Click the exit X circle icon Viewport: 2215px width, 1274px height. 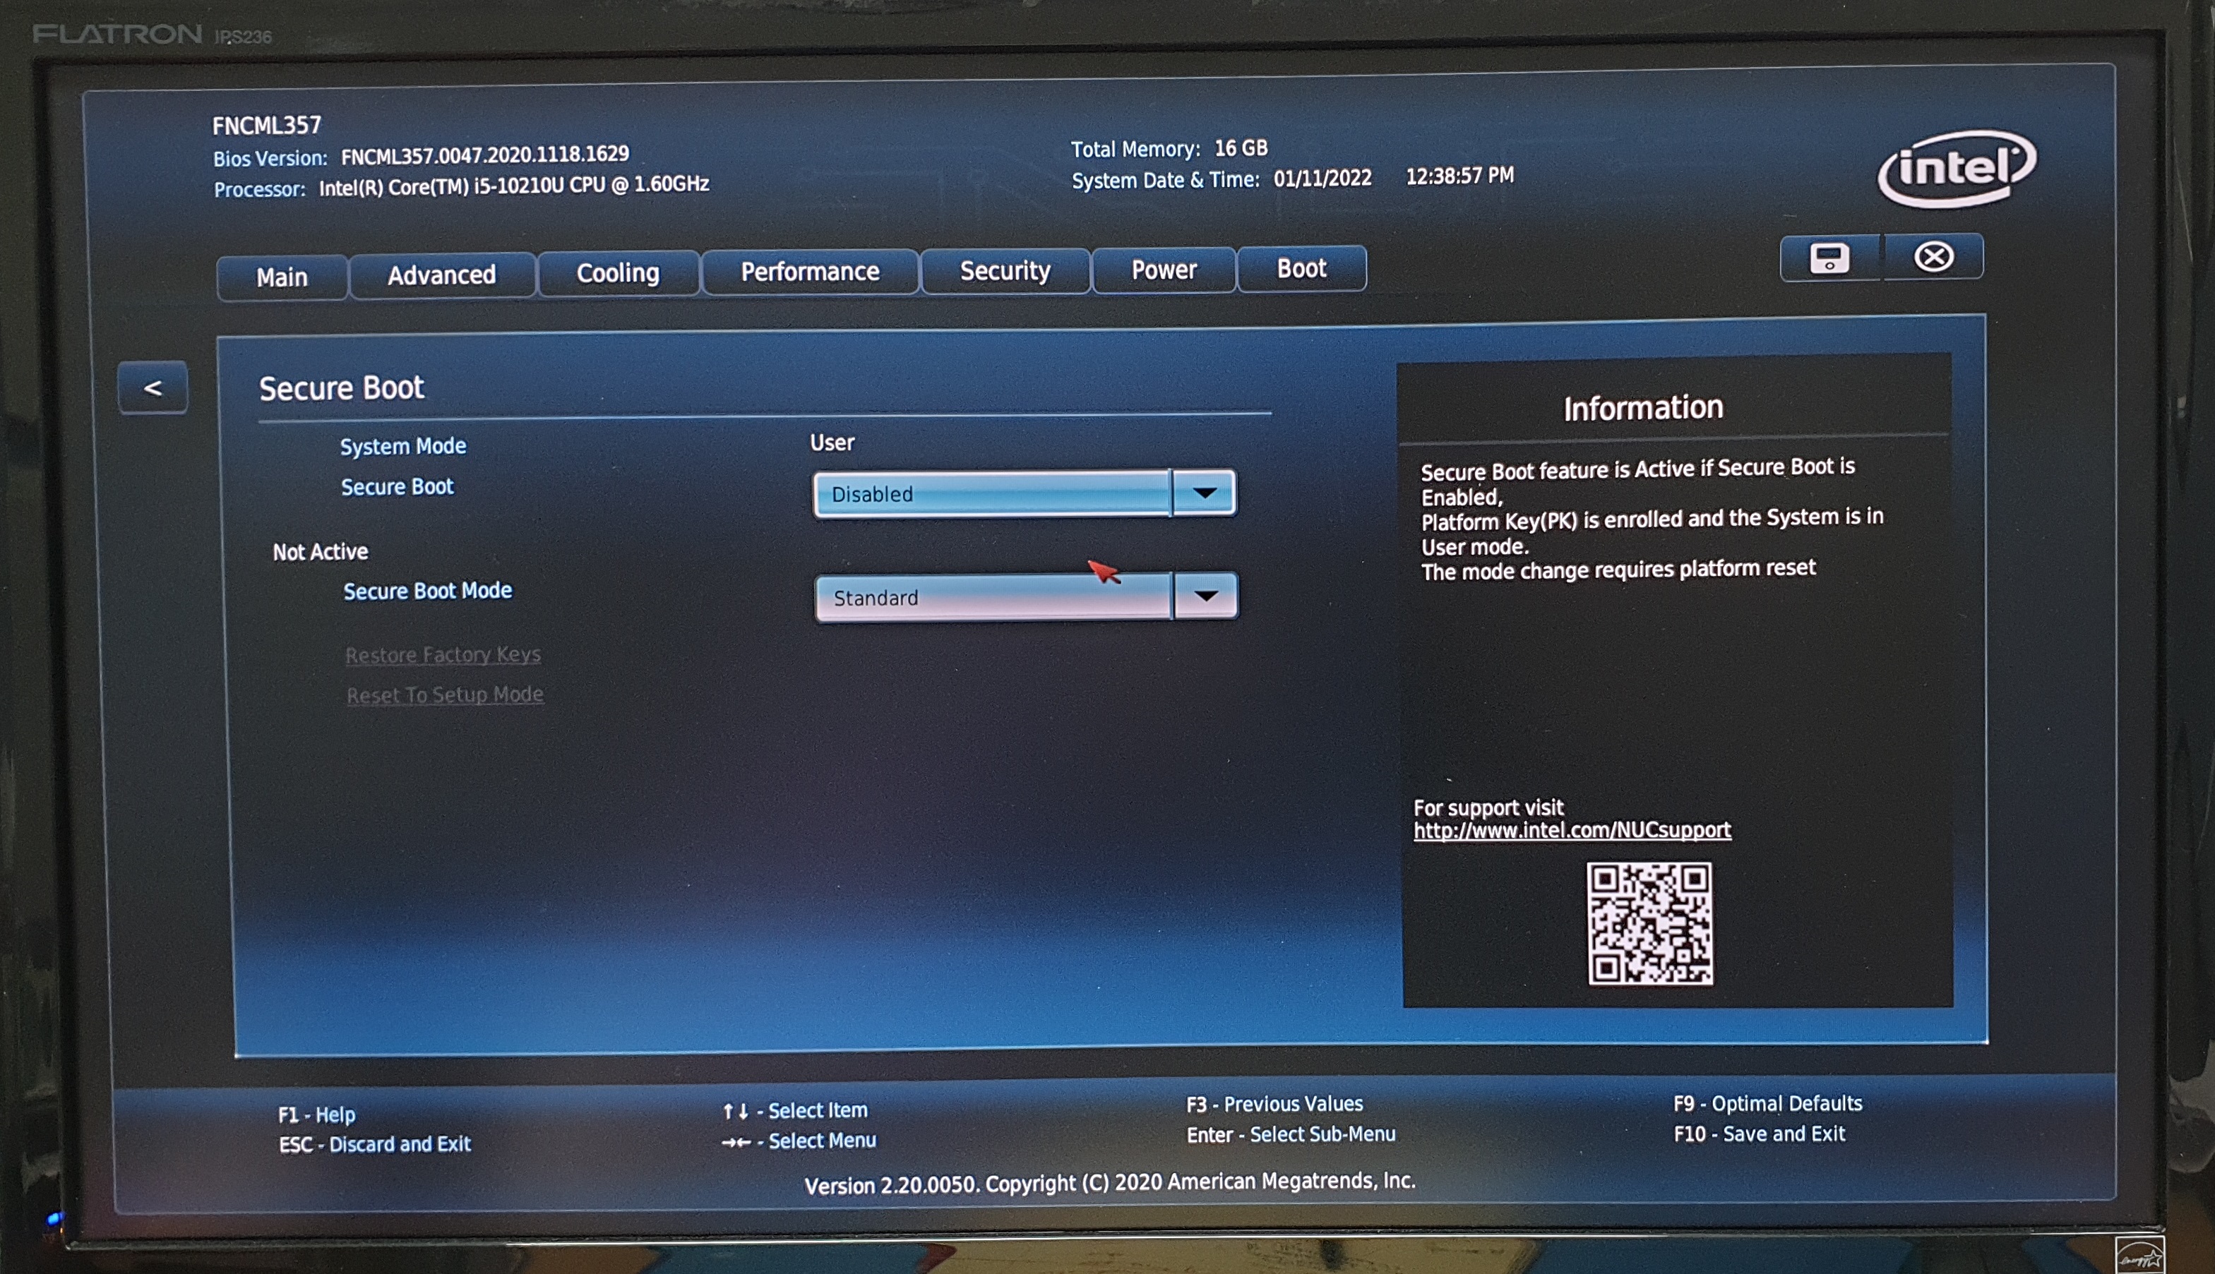click(1933, 256)
